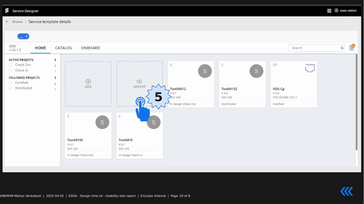364x204 pixels.
Task: Open the app launcher grid icon
Action: [x=329, y=11]
